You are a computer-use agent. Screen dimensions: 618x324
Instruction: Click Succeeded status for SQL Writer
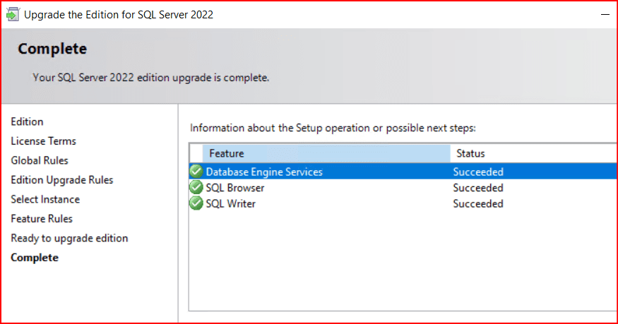coord(478,203)
